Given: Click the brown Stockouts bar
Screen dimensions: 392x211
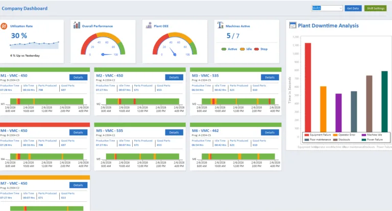Looking at the screenshot, I should point(369,104).
